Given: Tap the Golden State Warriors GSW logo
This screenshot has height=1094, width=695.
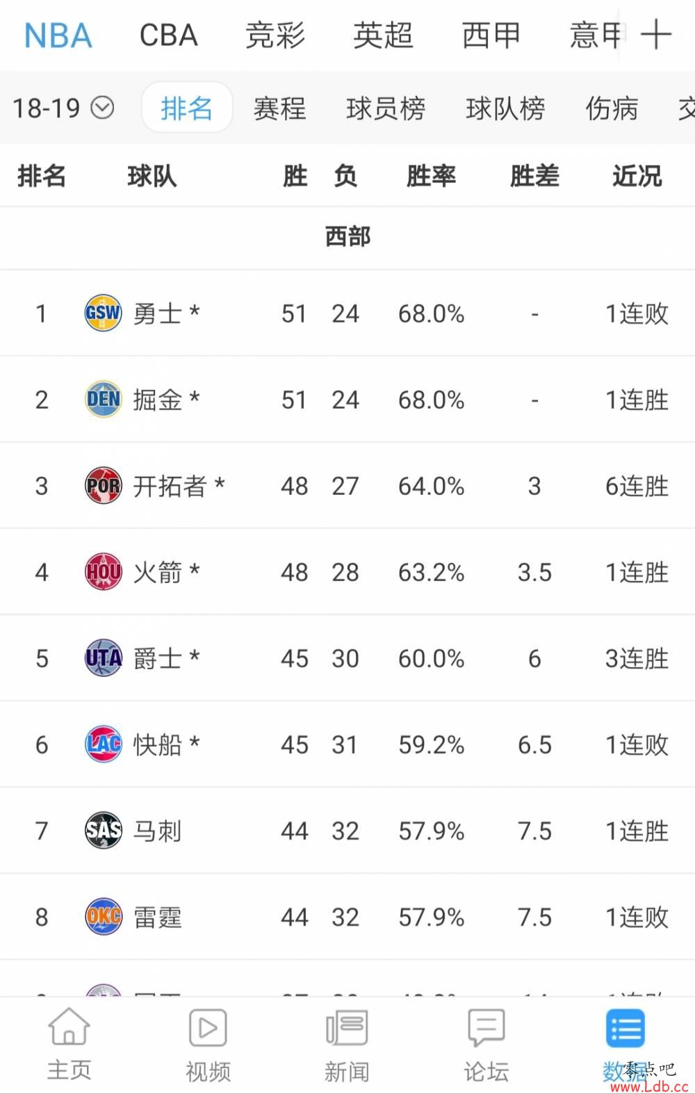Looking at the screenshot, I should point(103,313).
